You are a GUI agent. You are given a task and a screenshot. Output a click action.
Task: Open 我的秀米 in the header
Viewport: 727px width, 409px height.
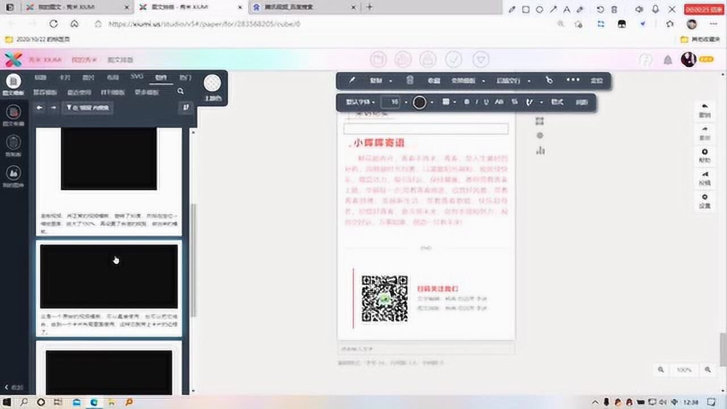pos(84,60)
